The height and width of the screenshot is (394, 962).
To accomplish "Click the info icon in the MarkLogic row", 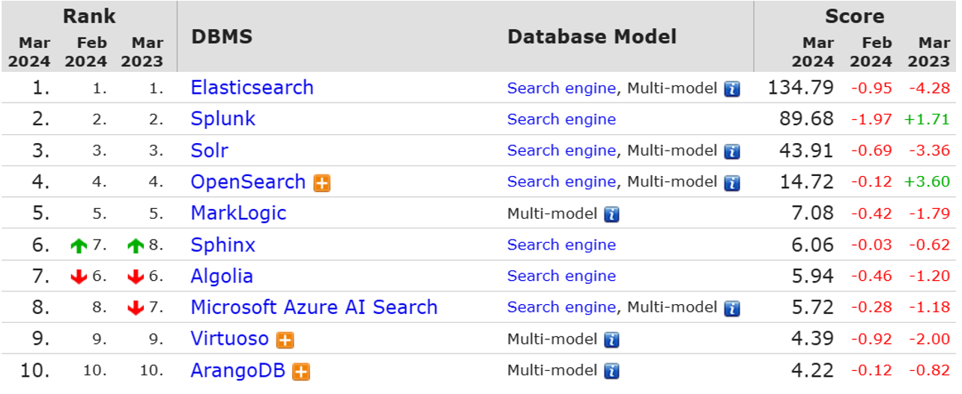I will [612, 214].
